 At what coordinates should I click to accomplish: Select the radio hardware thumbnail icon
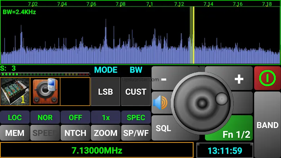coord(15,92)
